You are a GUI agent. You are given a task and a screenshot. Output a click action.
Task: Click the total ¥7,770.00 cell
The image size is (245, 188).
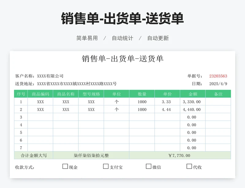180,155
